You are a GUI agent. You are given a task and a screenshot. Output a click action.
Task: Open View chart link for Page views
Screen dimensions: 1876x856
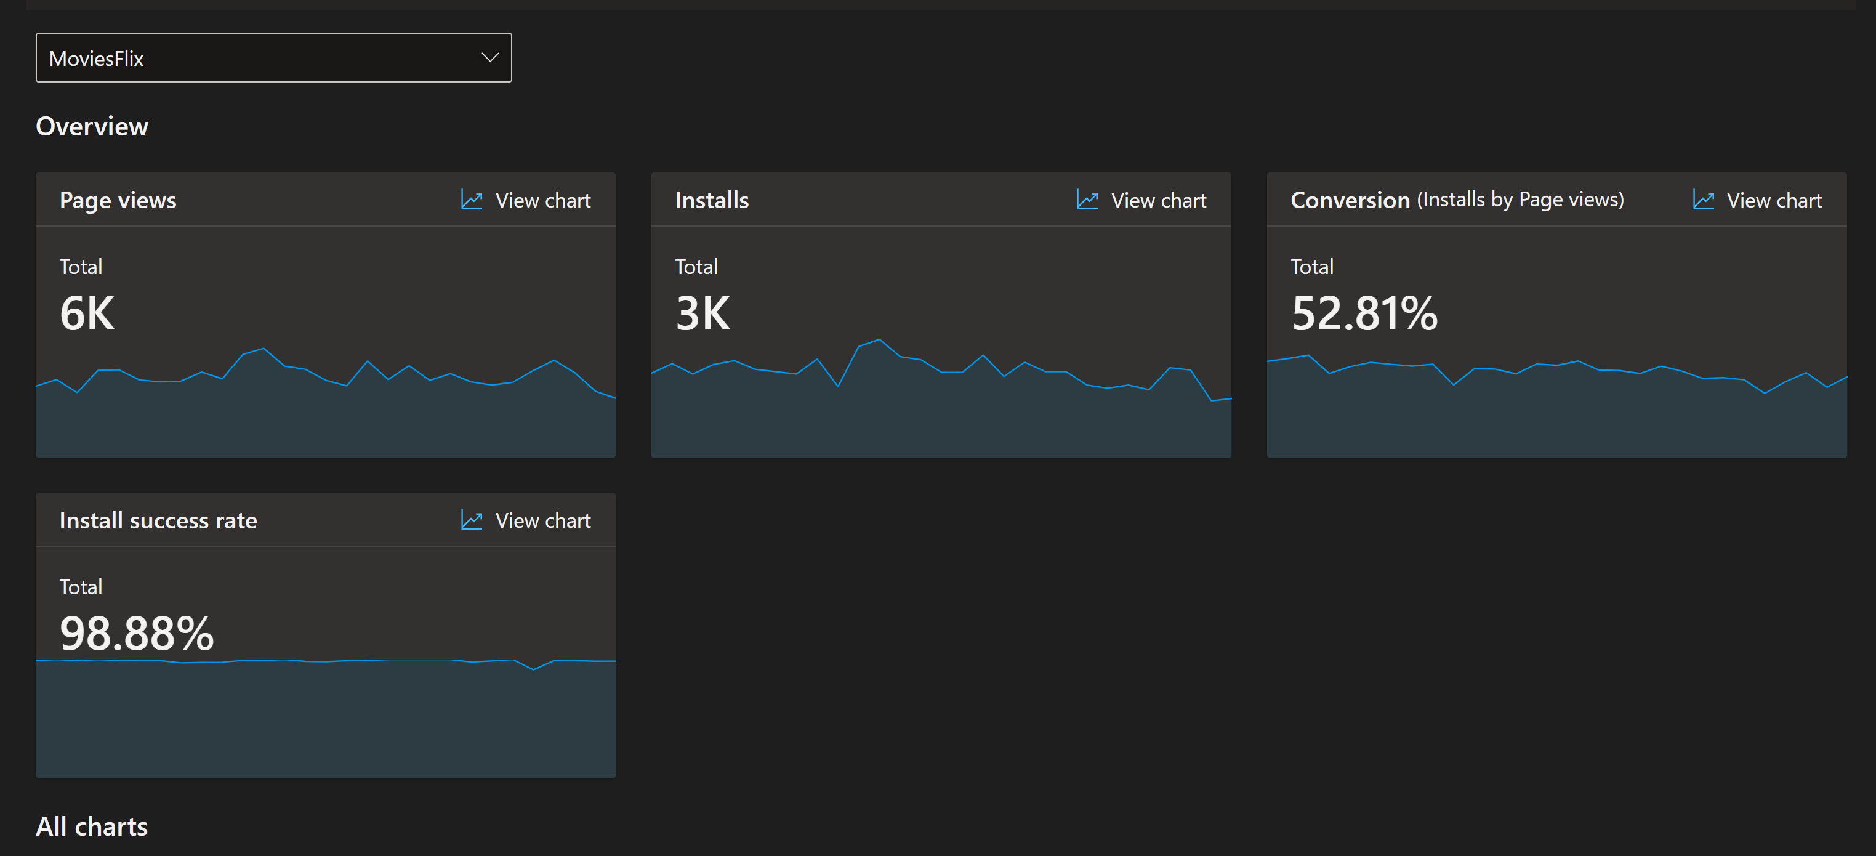click(x=542, y=200)
